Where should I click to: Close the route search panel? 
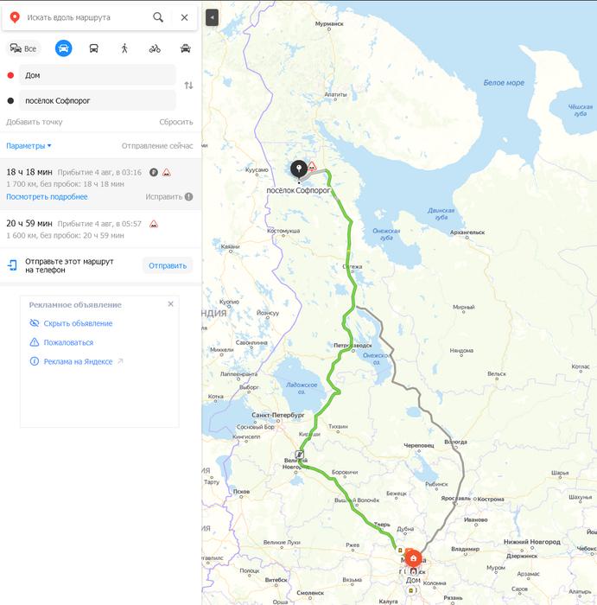[x=184, y=17]
